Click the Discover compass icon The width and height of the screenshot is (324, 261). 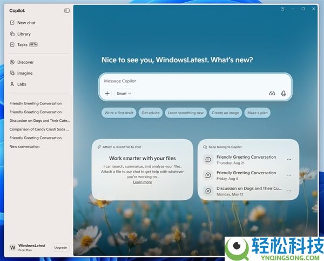pos(12,62)
